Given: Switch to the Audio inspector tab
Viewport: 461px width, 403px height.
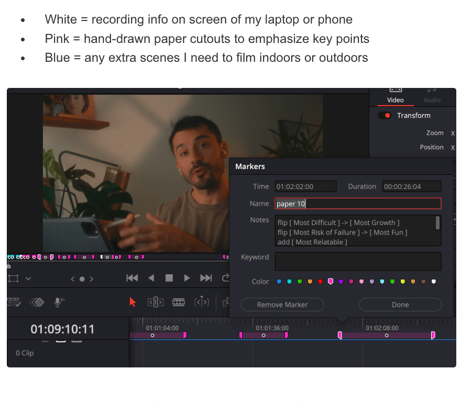Looking at the screenshot, I should pos(432,99).
